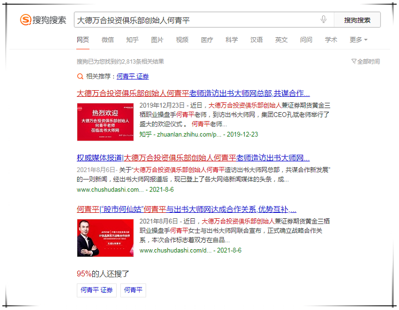Image resolution: width=399 pixels, height=310 pixels.
Task: Click the thumbnail of man in suit
Action: [105, 238]
